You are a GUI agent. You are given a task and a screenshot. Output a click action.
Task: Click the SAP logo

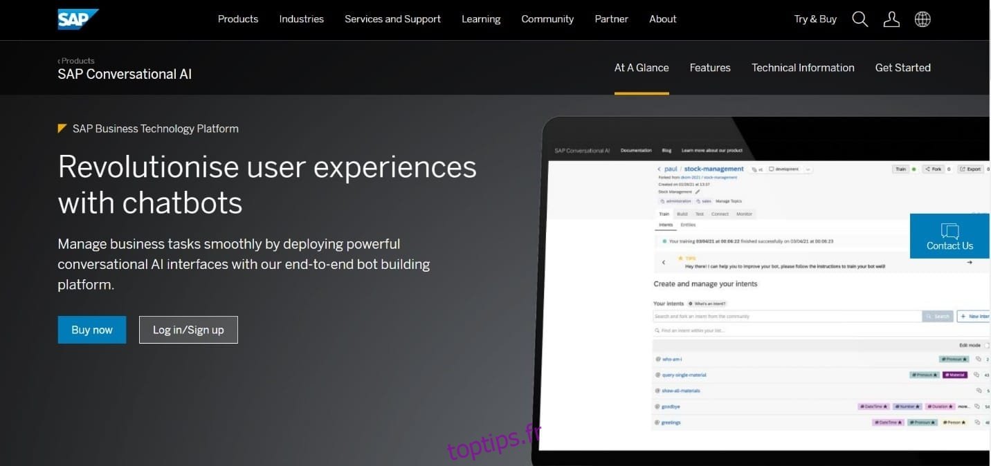tap(78, 19)
